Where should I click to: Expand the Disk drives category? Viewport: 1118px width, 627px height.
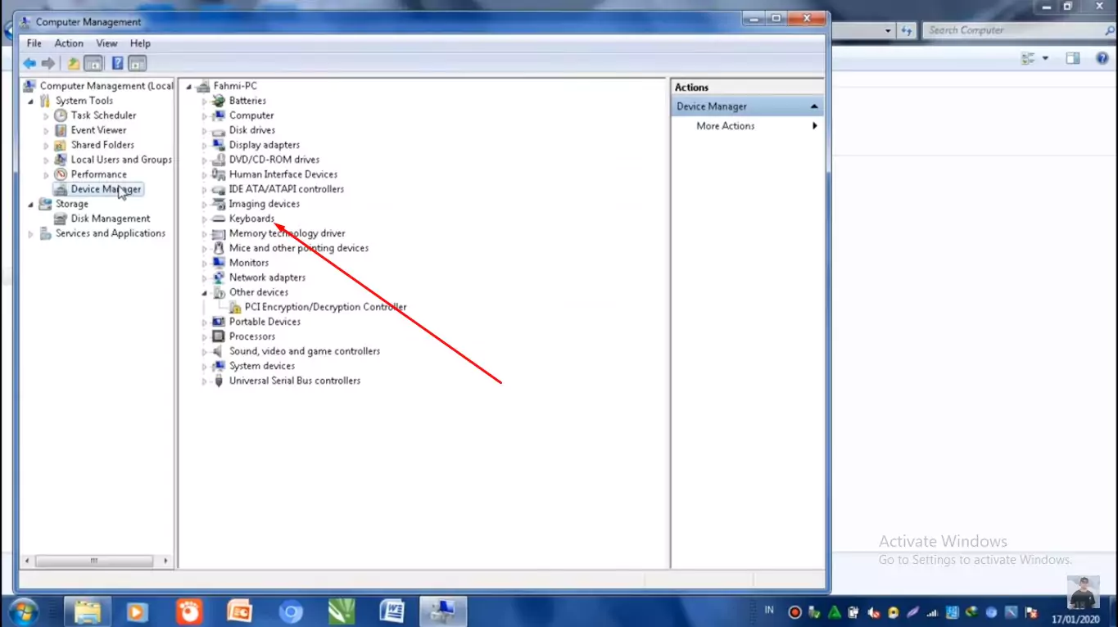(x=205, y=131)
